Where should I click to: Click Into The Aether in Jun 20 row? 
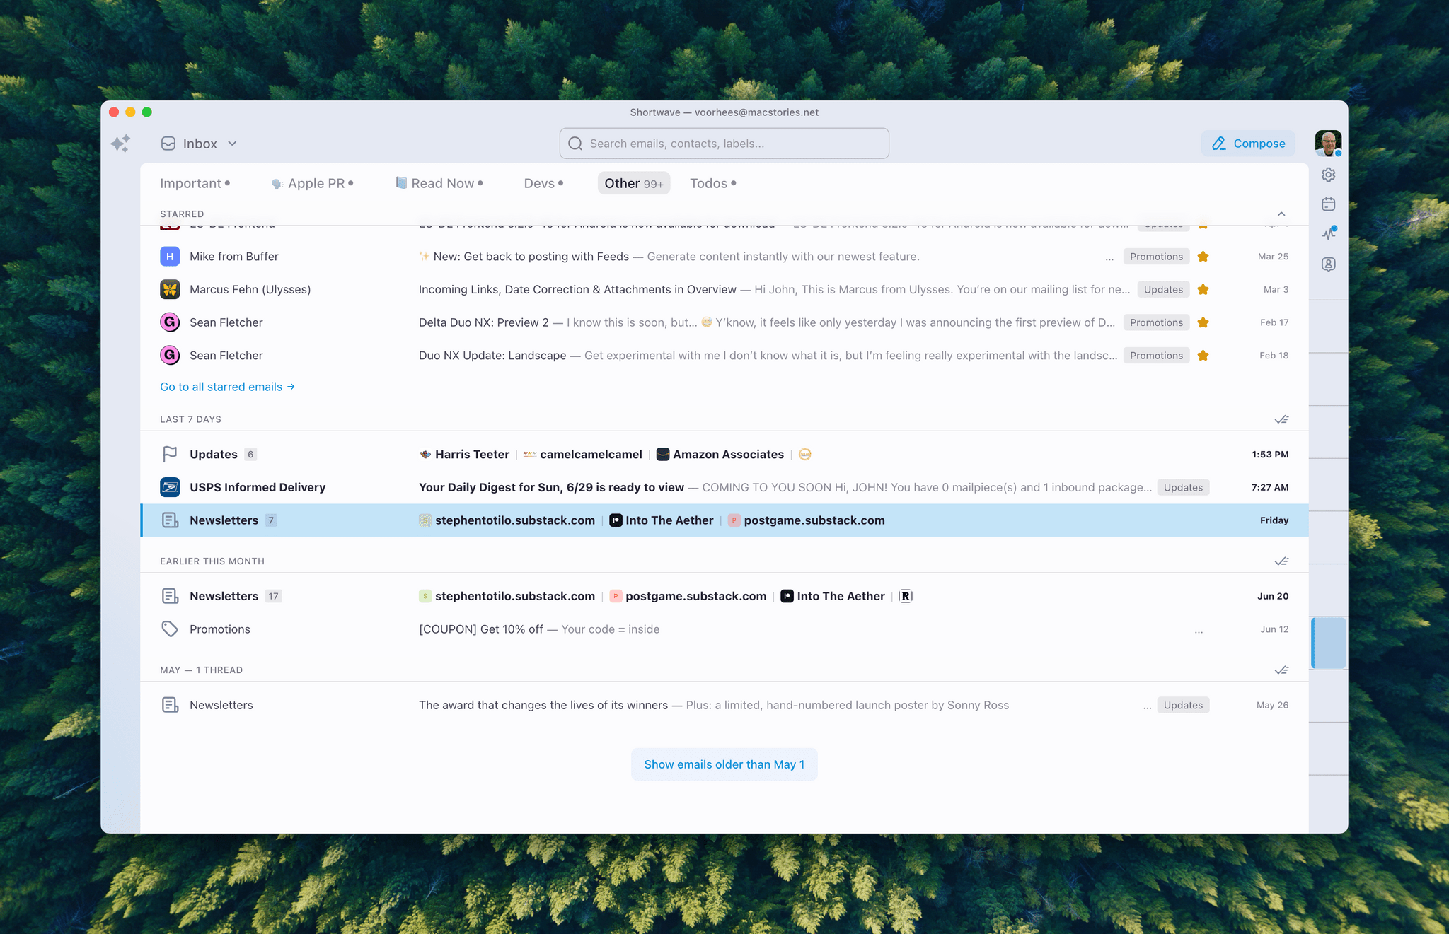point(833,596)
